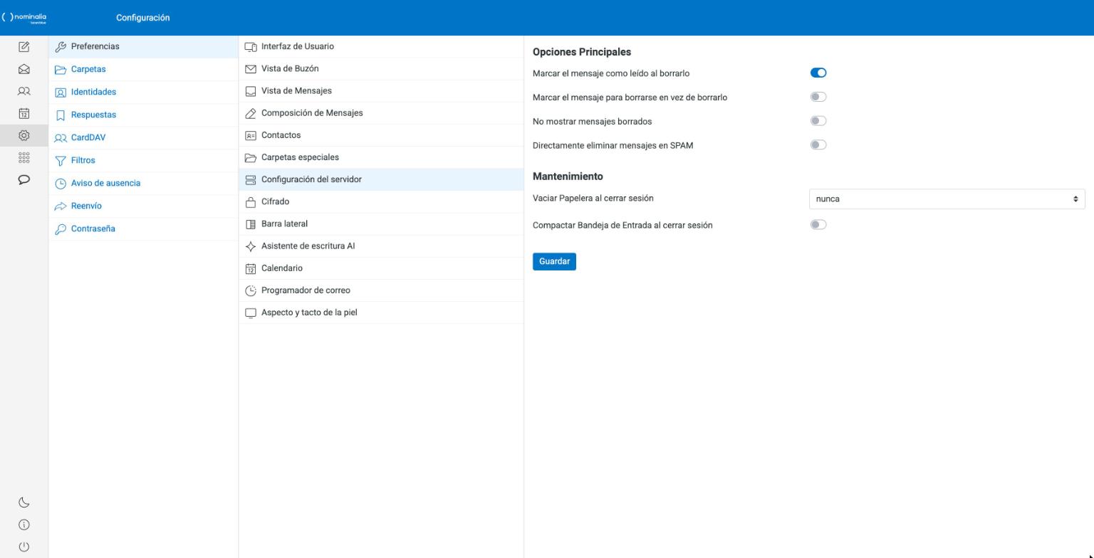The width and height of the screenshot is (1094, 558).
Task: Select Interfaz de Usuario preferences
Action: [x=381, y=46]
